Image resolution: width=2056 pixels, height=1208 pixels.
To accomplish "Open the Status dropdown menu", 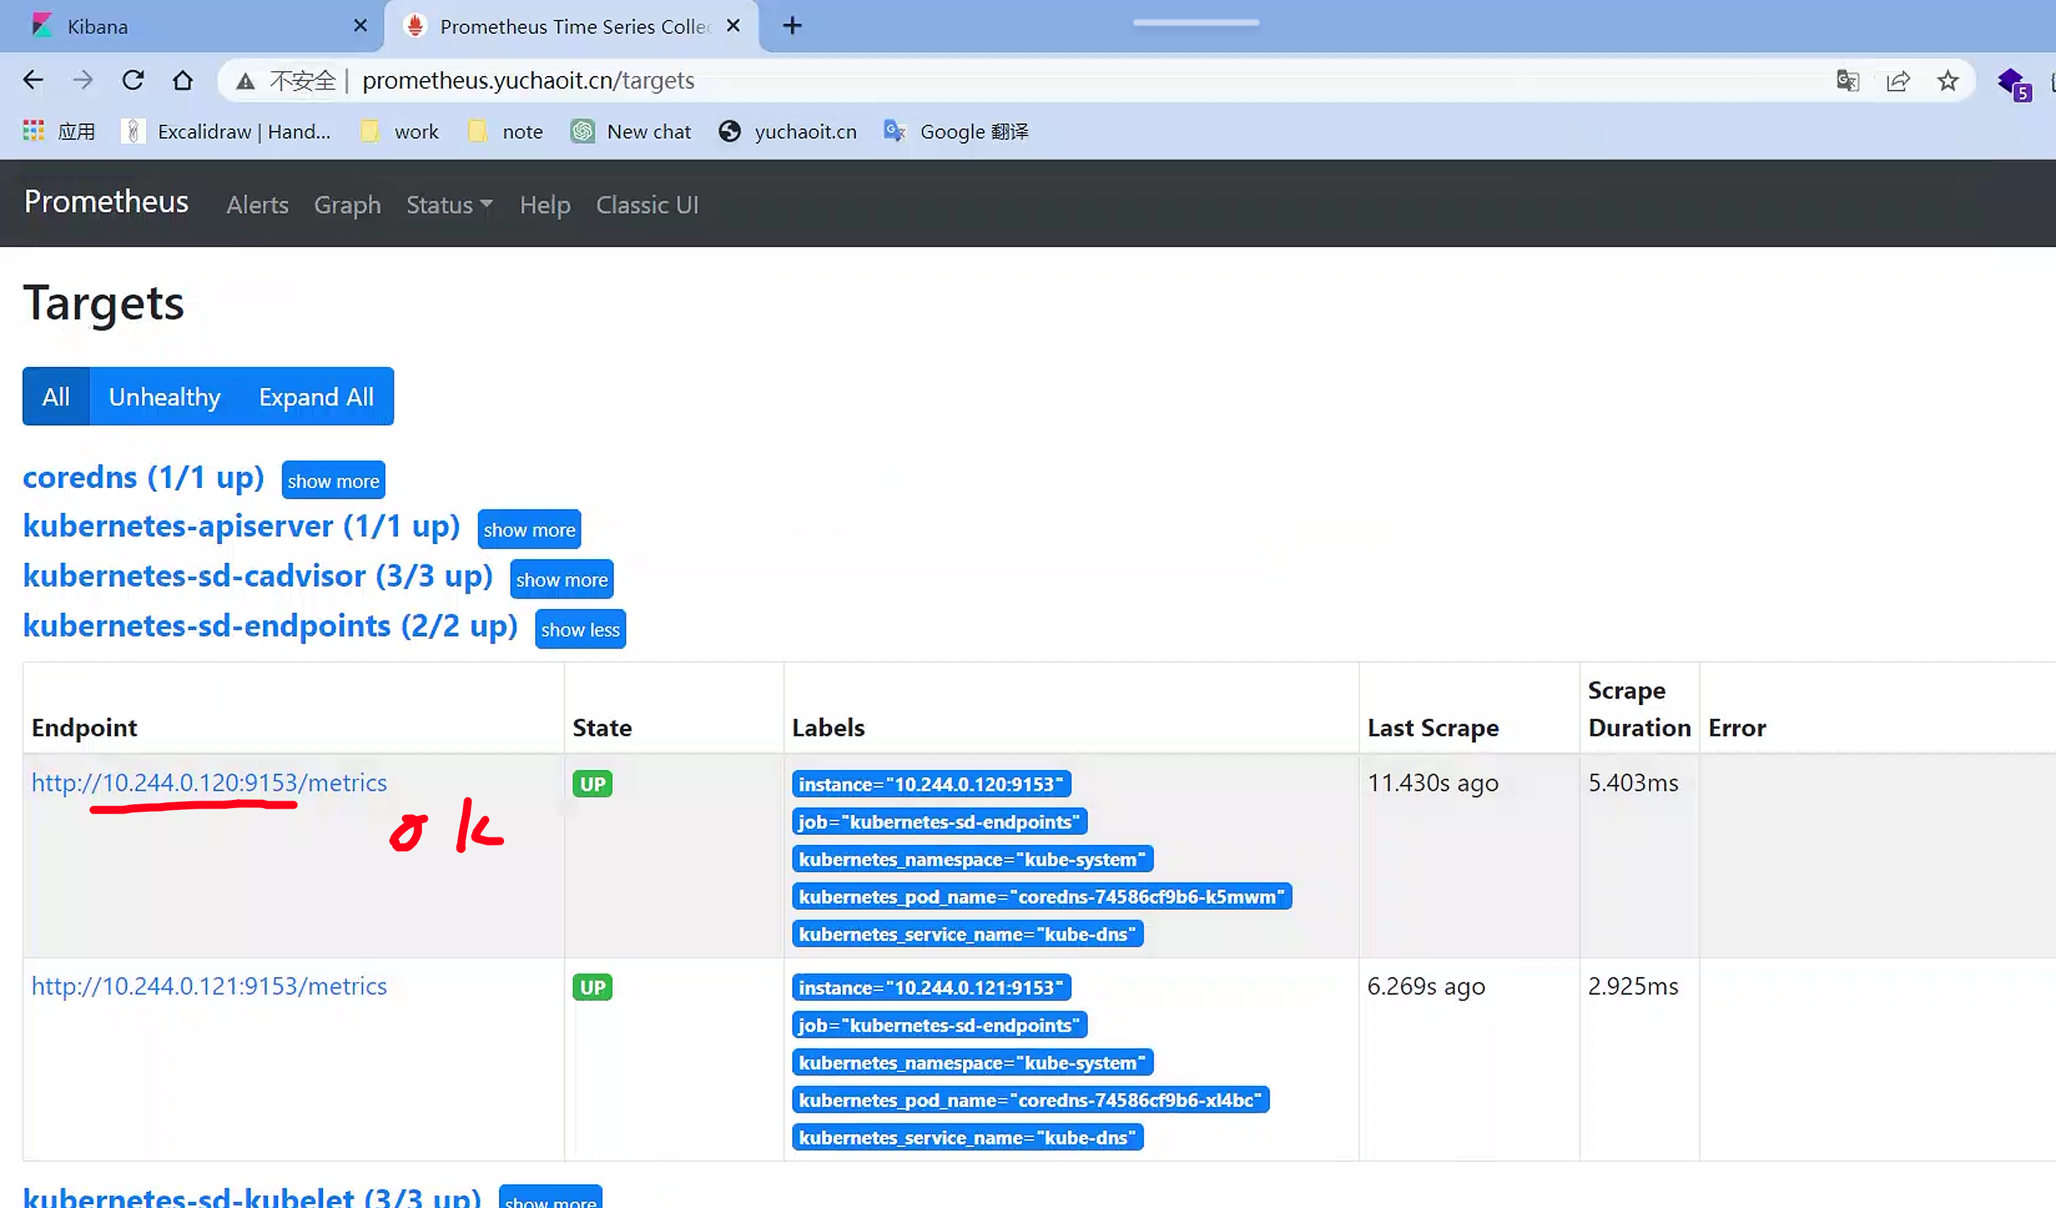I will pos(449,205).
